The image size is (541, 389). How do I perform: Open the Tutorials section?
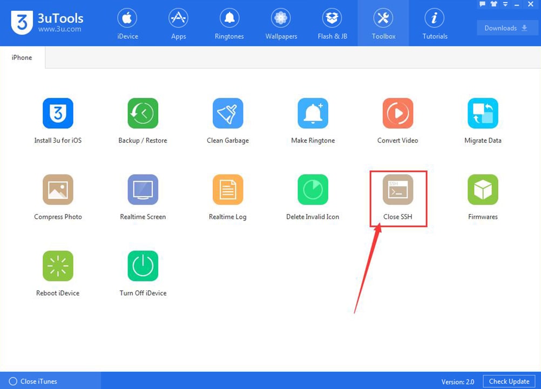[x=435, y=23]
